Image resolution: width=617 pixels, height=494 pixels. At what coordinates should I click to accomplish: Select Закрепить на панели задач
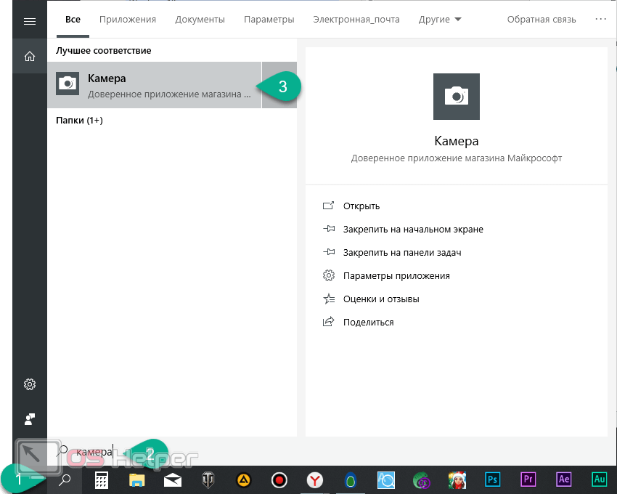pyautogui.click(x=402, y=253)
